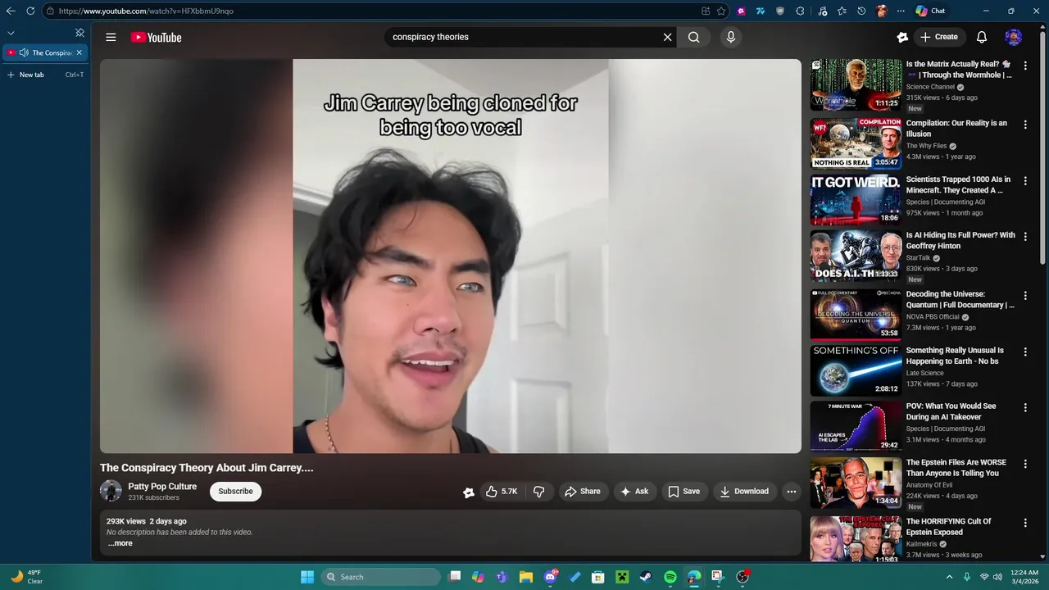Open options for 'Decoding the Universe: Quantum'
Viewport: 1049px width, 590px height.
(1025, 295)
